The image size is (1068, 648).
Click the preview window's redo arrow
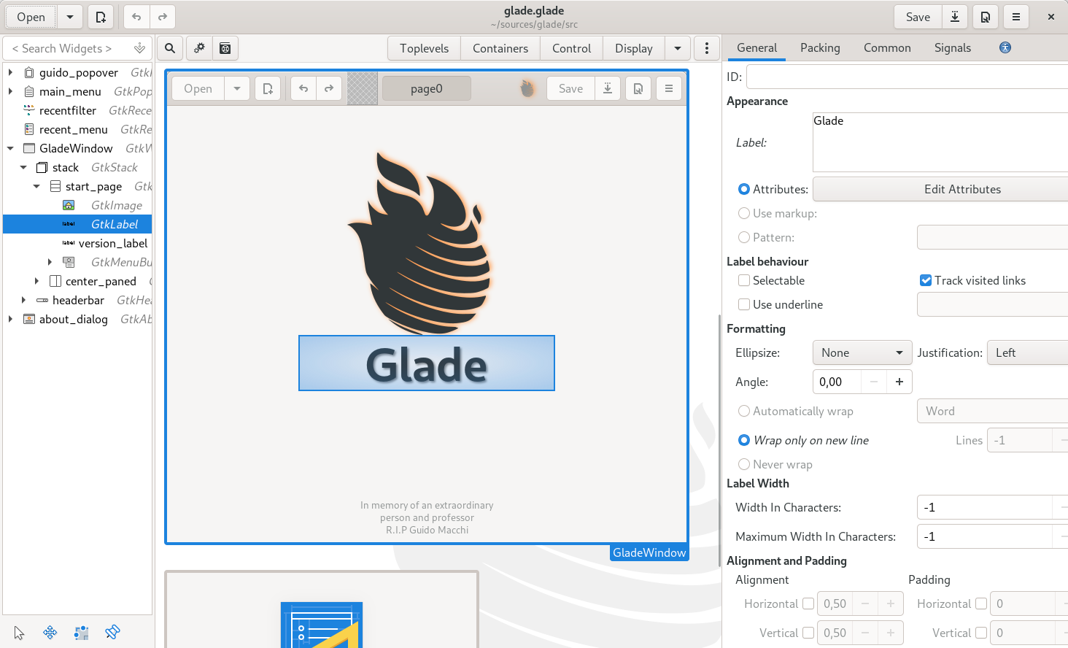pyautogui.click(x=329, y=88)
